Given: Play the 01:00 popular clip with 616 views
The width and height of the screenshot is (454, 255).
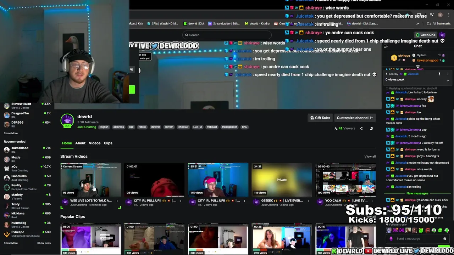Looking at the screenshot, I should [x=90, y=239].
